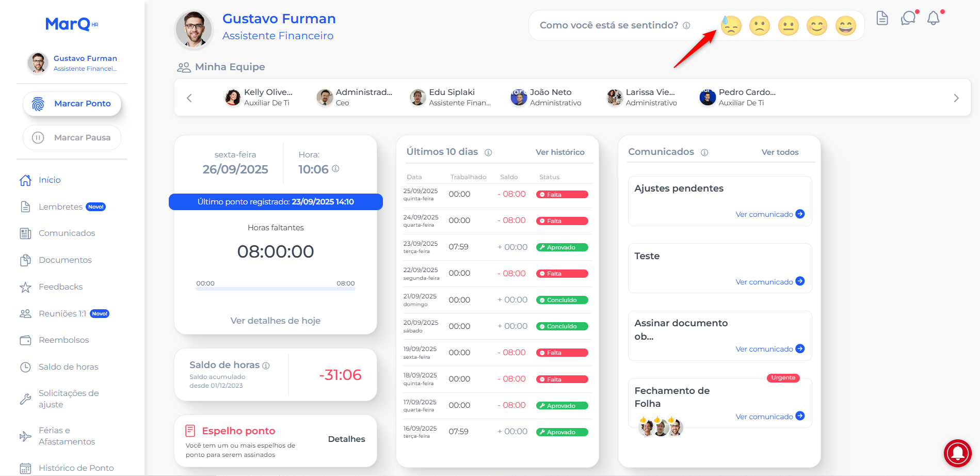Open the notifications bell icon

933,19
